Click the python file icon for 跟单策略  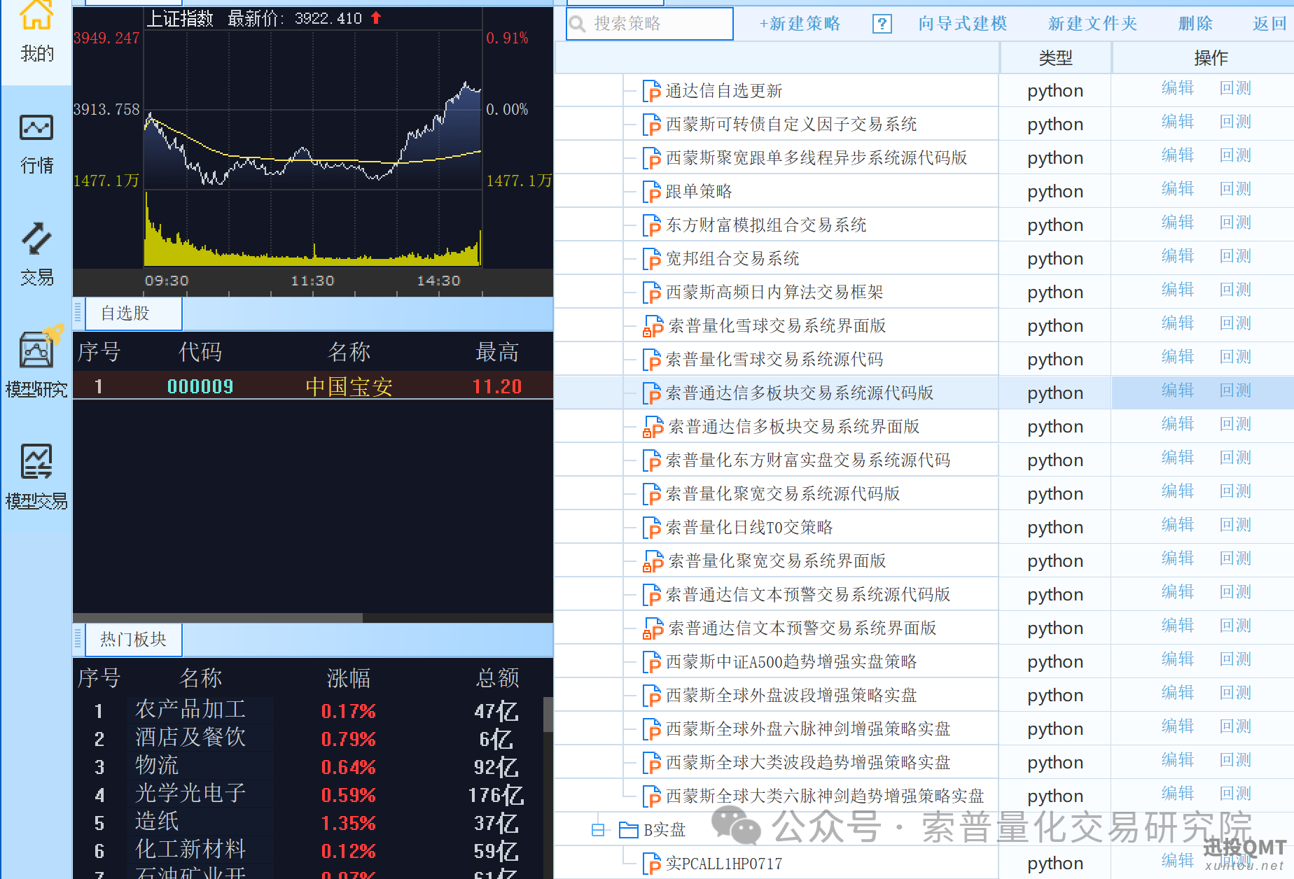pos(651,192)
